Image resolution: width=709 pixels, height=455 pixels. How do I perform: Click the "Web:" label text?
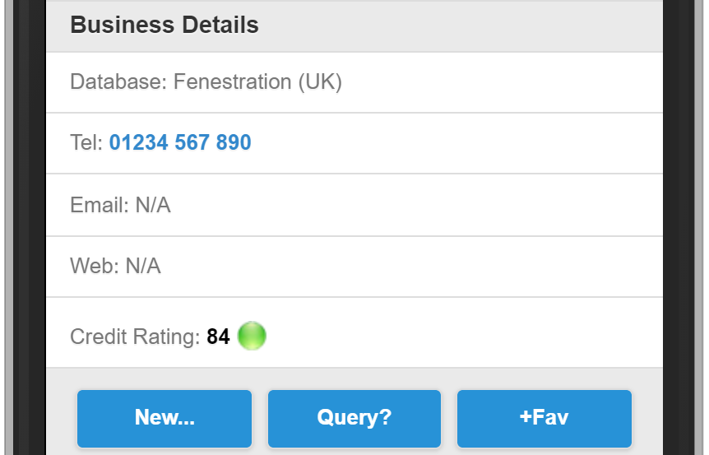click(95, 266)
